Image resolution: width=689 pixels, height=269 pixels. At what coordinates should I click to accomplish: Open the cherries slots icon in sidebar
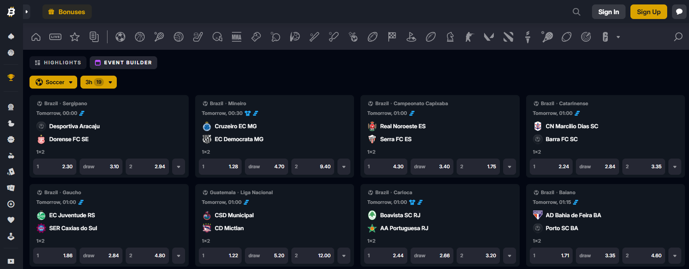click(x=11, y=156)
